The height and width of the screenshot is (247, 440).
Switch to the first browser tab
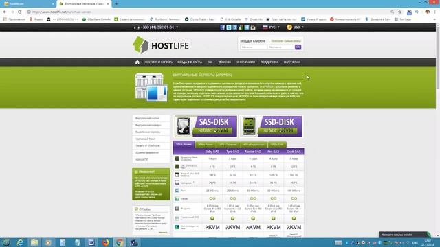click(28, 4)
